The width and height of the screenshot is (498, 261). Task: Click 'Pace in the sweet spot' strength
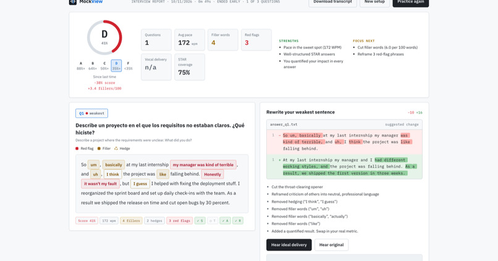312,48
